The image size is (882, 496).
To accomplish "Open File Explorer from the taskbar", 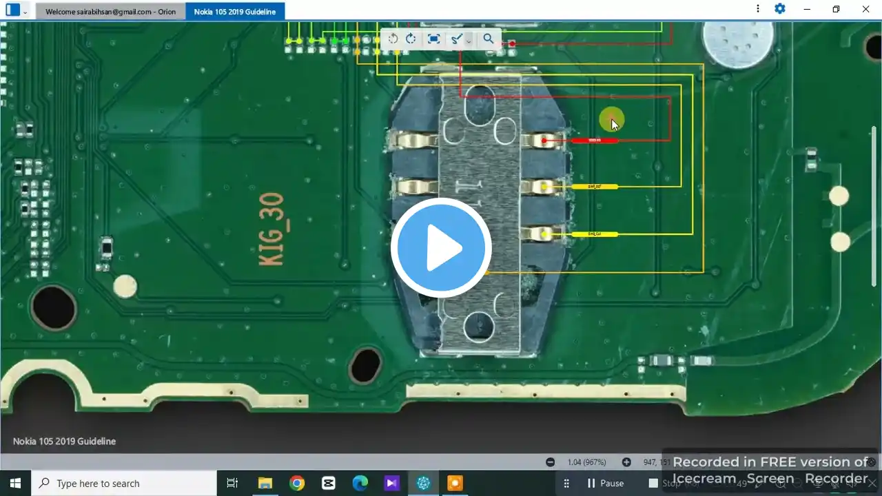I will pyautogui.click(x=265, y=483).
